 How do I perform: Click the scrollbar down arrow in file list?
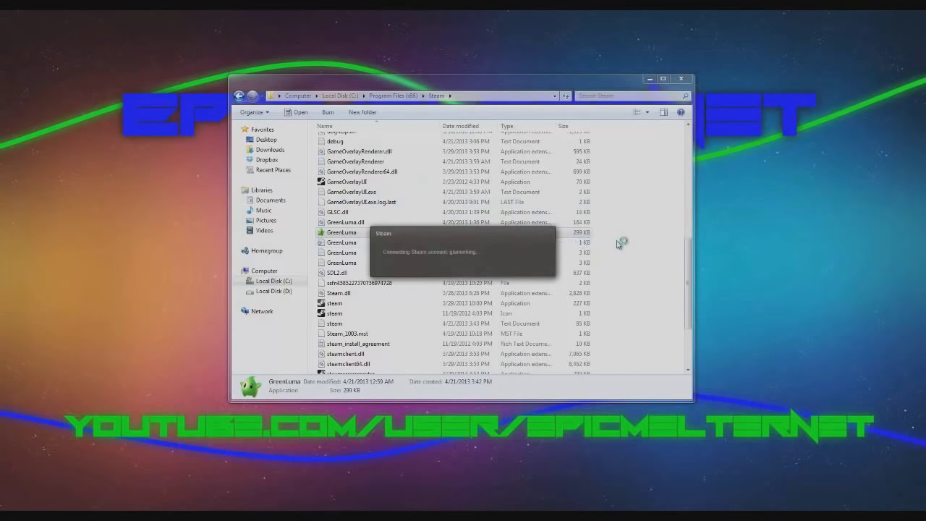click(687, 370)
